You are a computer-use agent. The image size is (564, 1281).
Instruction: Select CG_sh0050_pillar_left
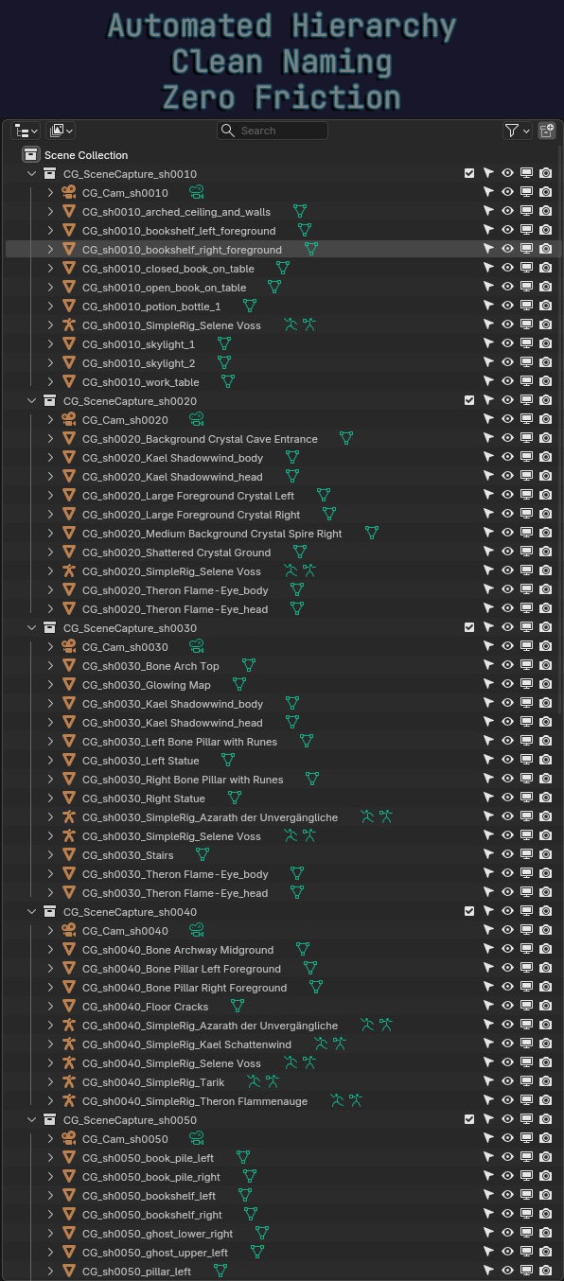pos(136,1272)
